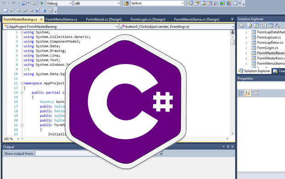The height and width of the screenshot is (179, 285).
Task: Open the Object Browser toolbar icon
Action: click(x=210, y=3)
